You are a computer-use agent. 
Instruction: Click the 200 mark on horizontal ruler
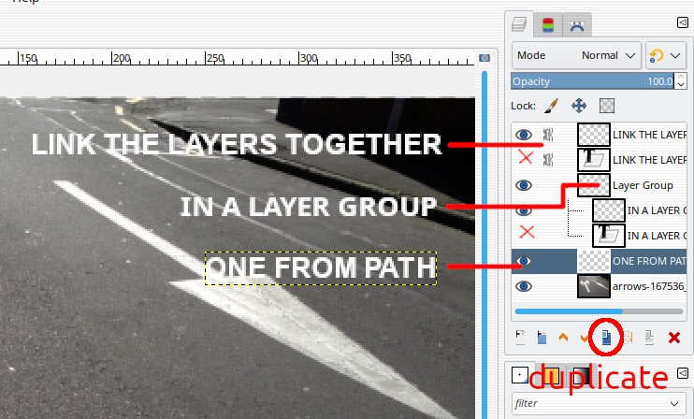[122, 58]
